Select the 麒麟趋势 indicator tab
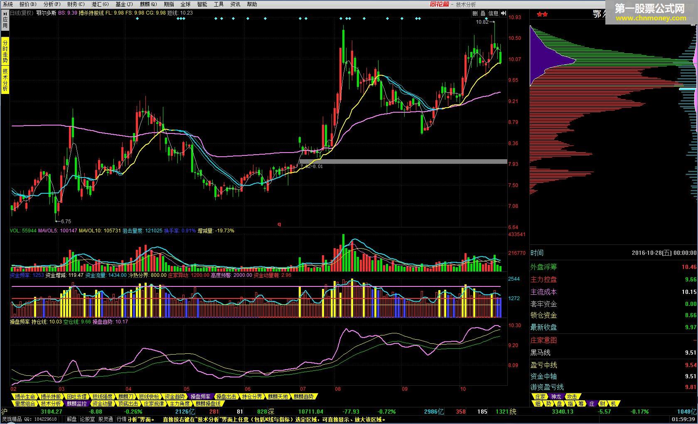The height and width of the screenshot is (424, 698). tap(303, 397)
